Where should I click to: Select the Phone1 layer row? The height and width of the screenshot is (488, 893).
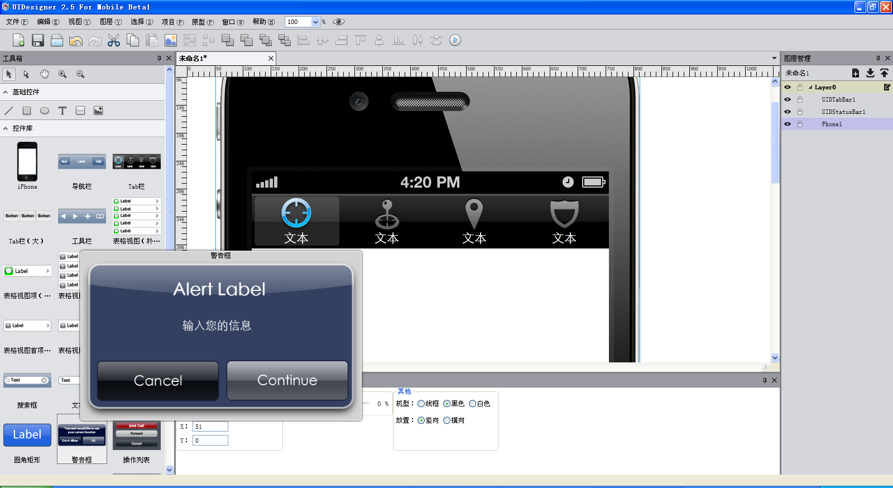837,124
